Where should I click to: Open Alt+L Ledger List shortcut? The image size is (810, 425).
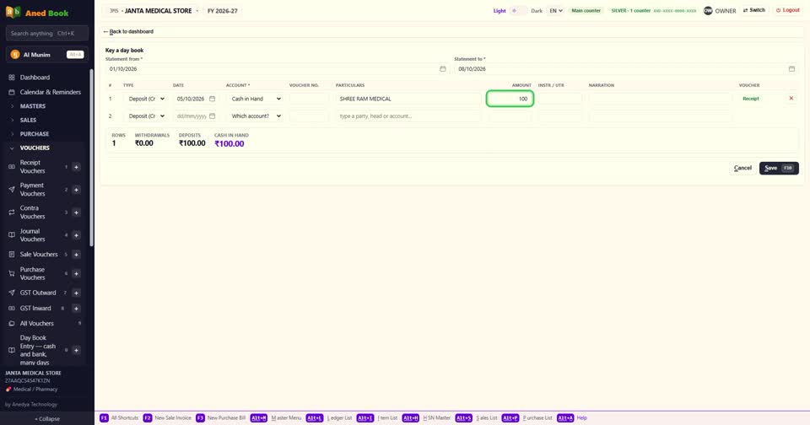point(328,417)
